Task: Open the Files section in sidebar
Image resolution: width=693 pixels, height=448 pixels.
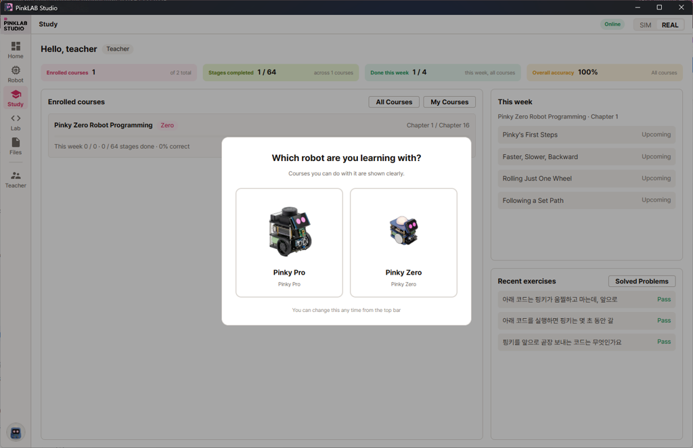Action: click(16, 146)
